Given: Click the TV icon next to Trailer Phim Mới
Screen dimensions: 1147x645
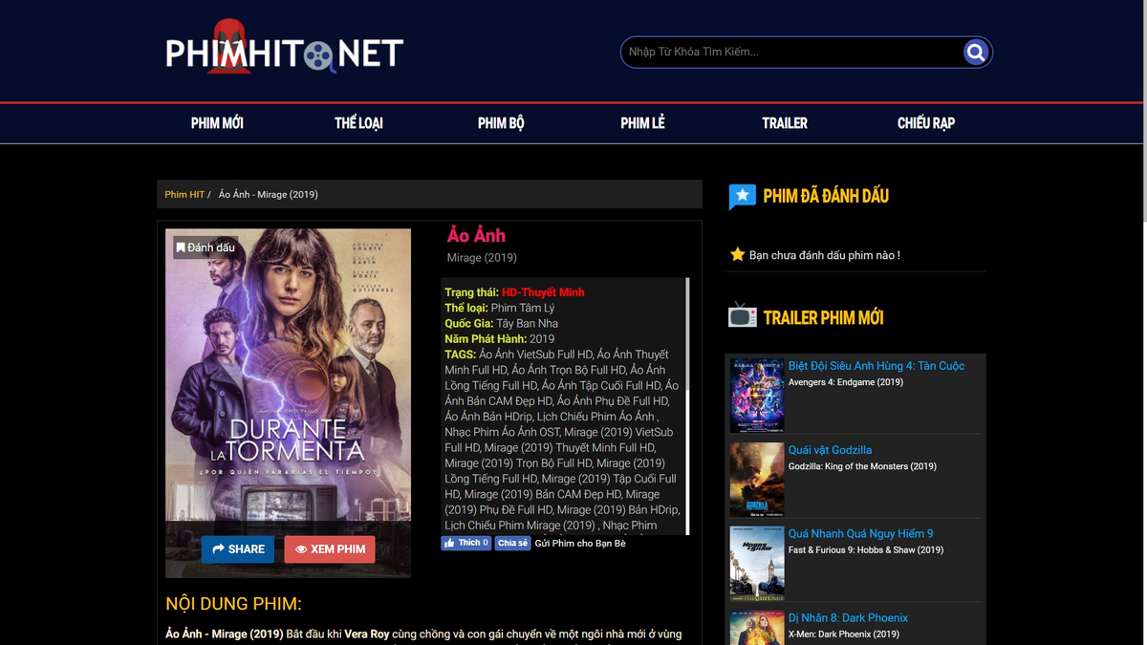Looking at the screenshot, I should pos(742,315).
